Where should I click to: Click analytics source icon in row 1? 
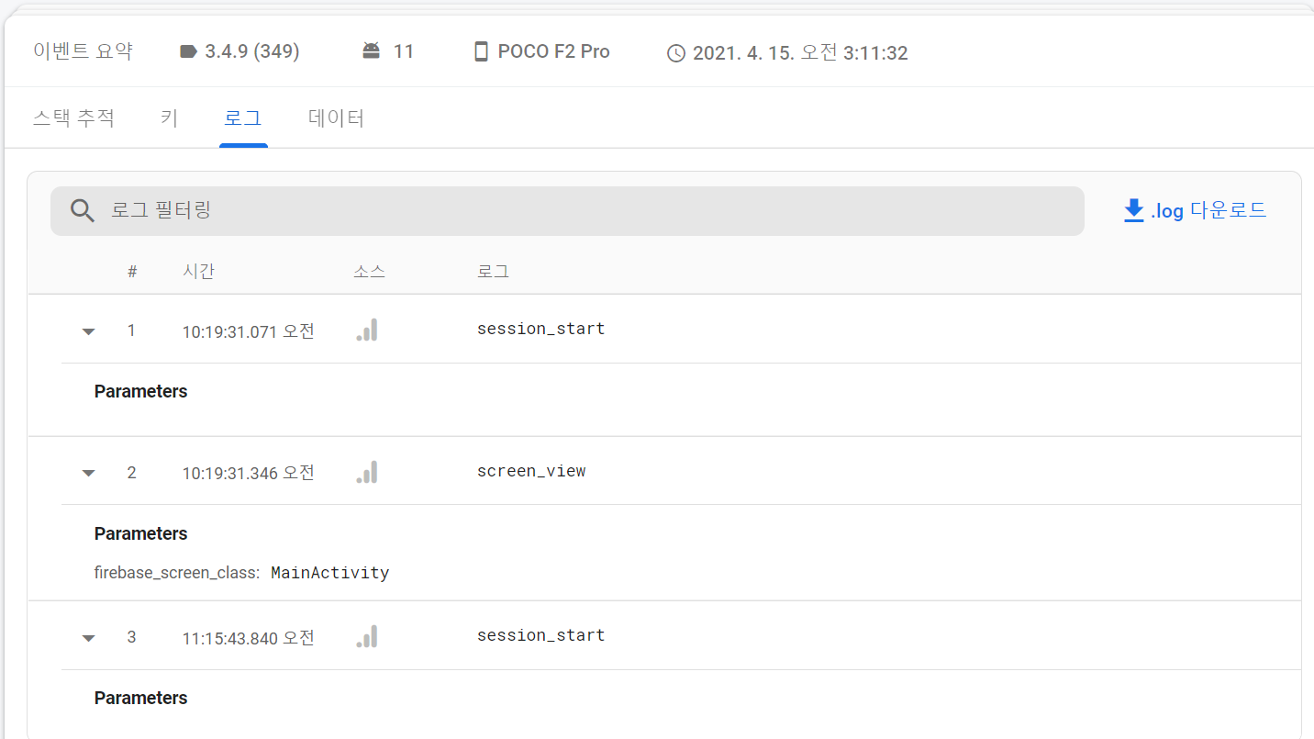[x=367, y=330]
